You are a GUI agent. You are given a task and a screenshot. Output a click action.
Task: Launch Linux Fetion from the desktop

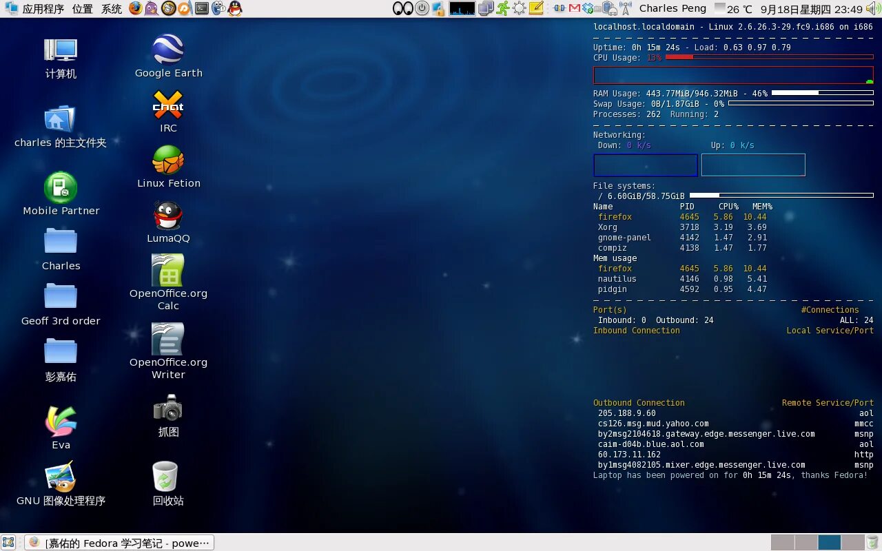(168, 167)
